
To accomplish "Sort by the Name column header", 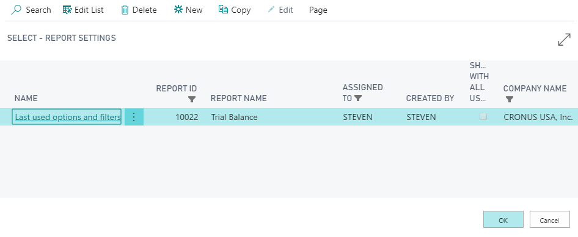I will click(26, 99).
